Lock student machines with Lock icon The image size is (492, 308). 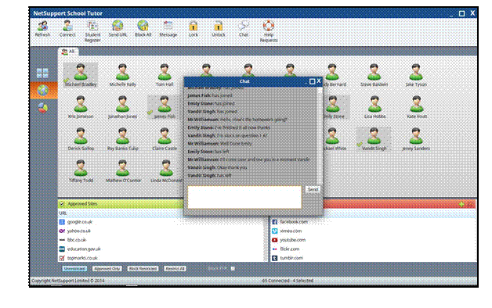[194, 28]
